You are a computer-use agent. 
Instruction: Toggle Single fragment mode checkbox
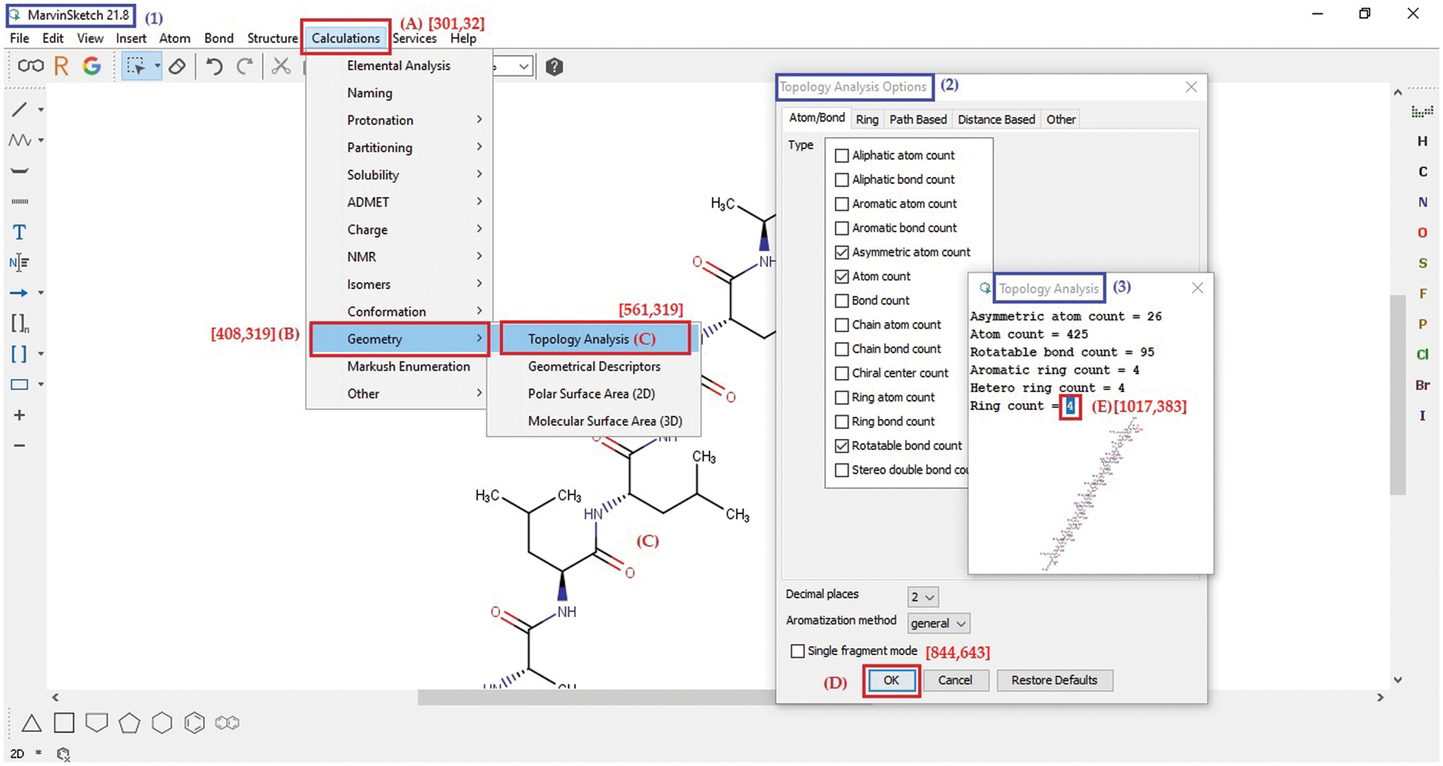coord(797,651)
